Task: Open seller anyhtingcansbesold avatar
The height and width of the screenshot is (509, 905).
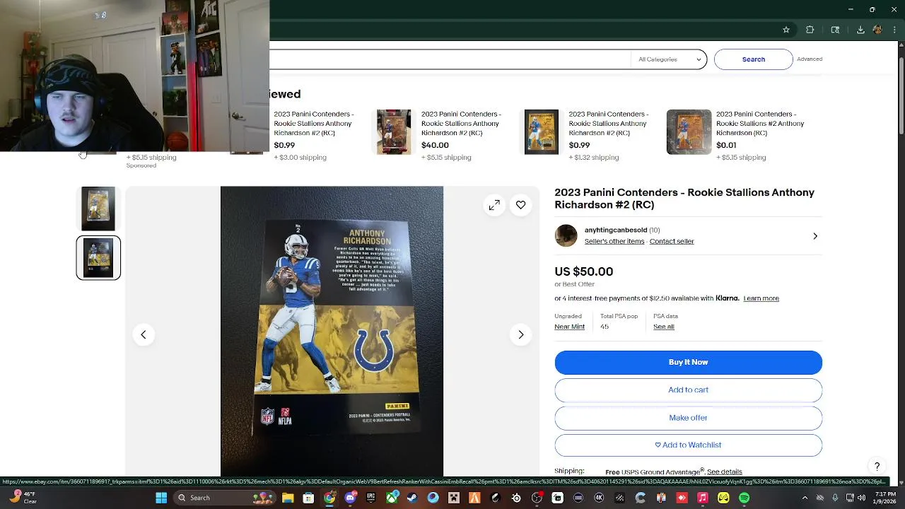Action: pos(566,235)
